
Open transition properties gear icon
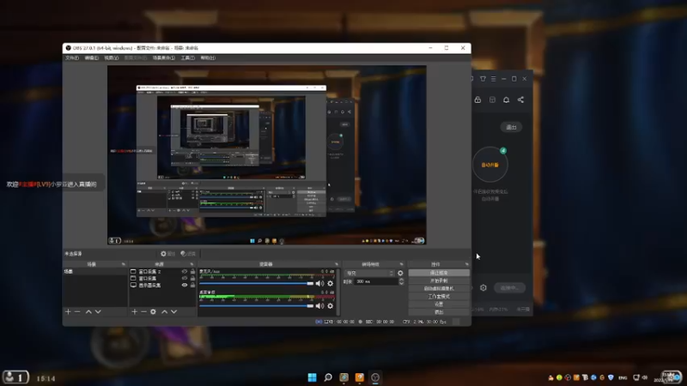(400, 273)
